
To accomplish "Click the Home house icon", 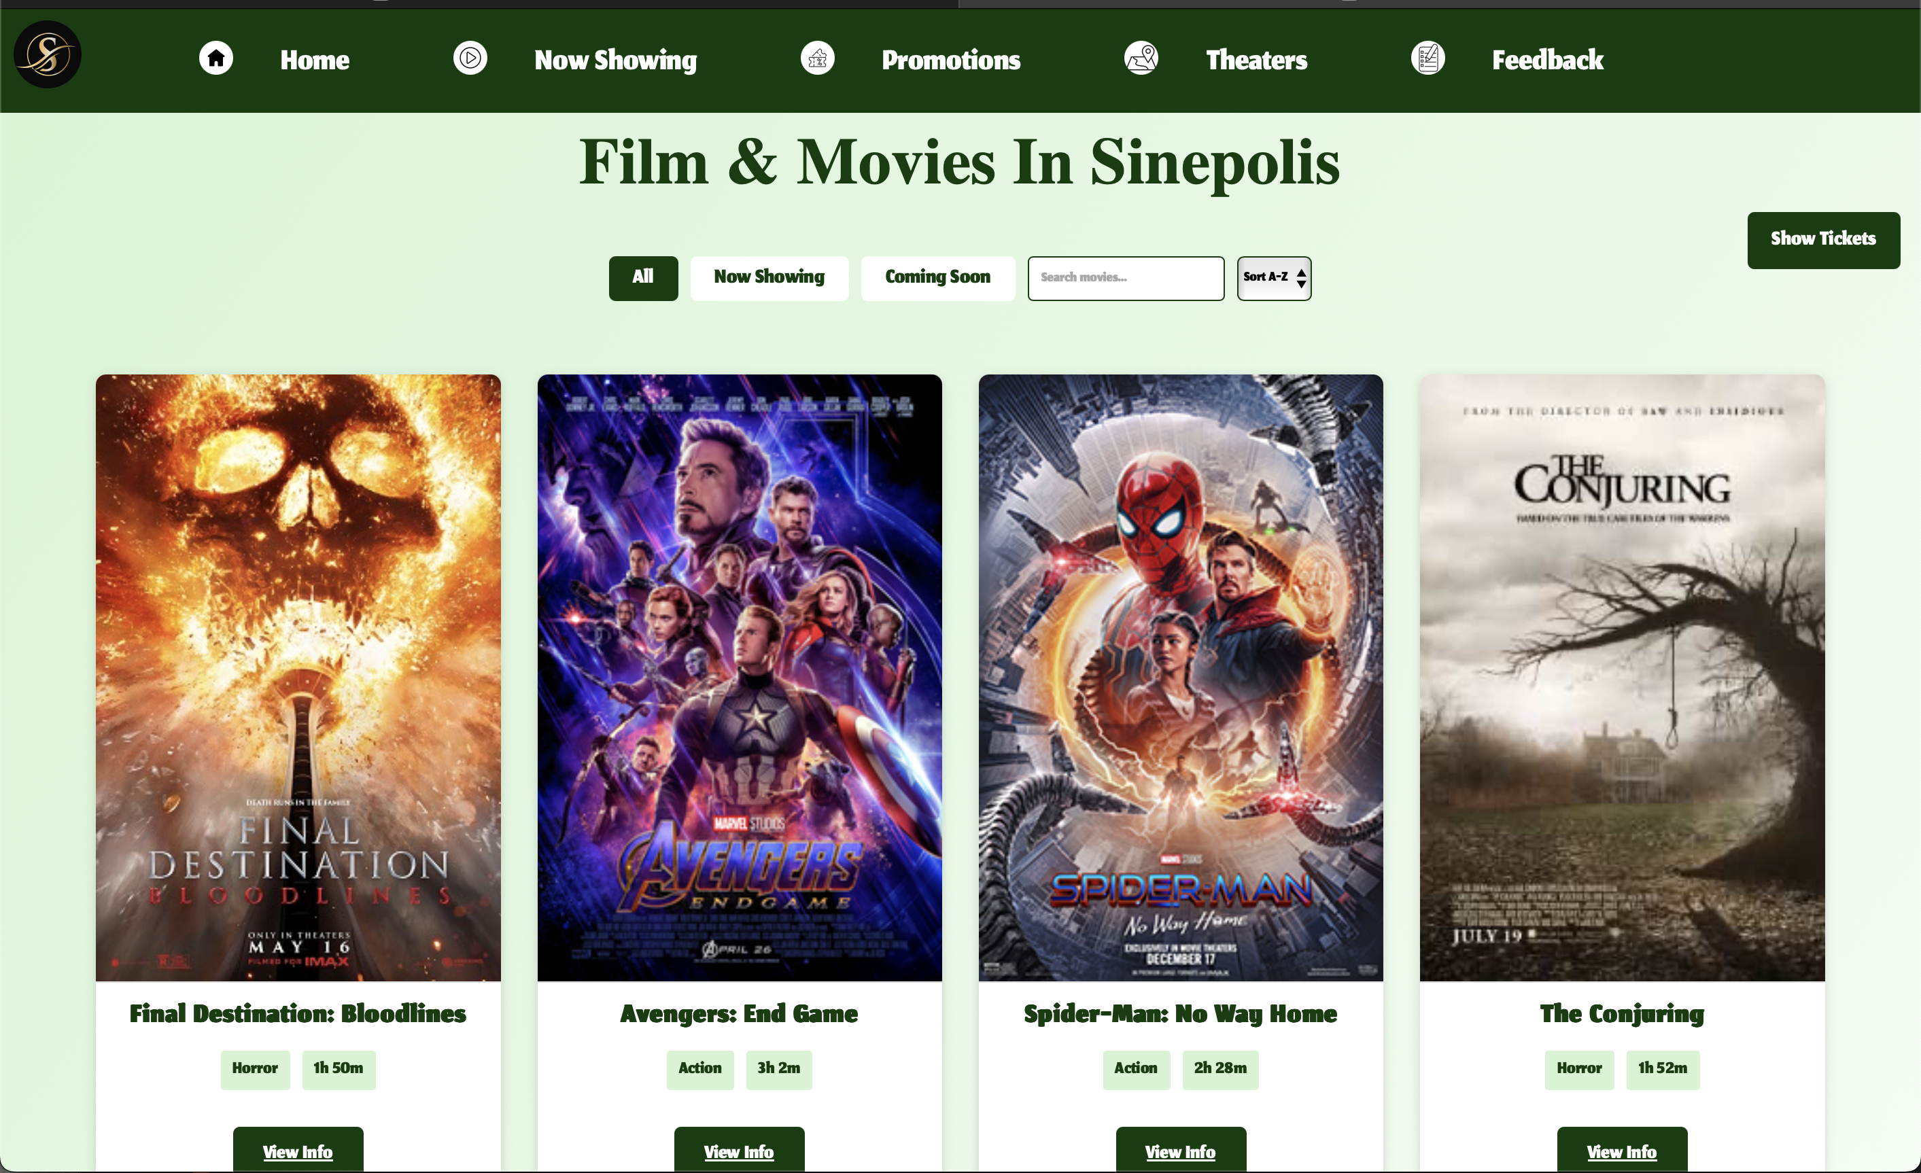I will [x=216, y=58].
